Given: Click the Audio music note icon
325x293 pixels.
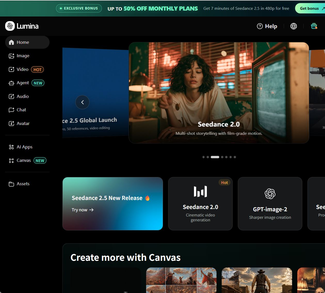Looking at the screenshot, I should tap(11, 96).
